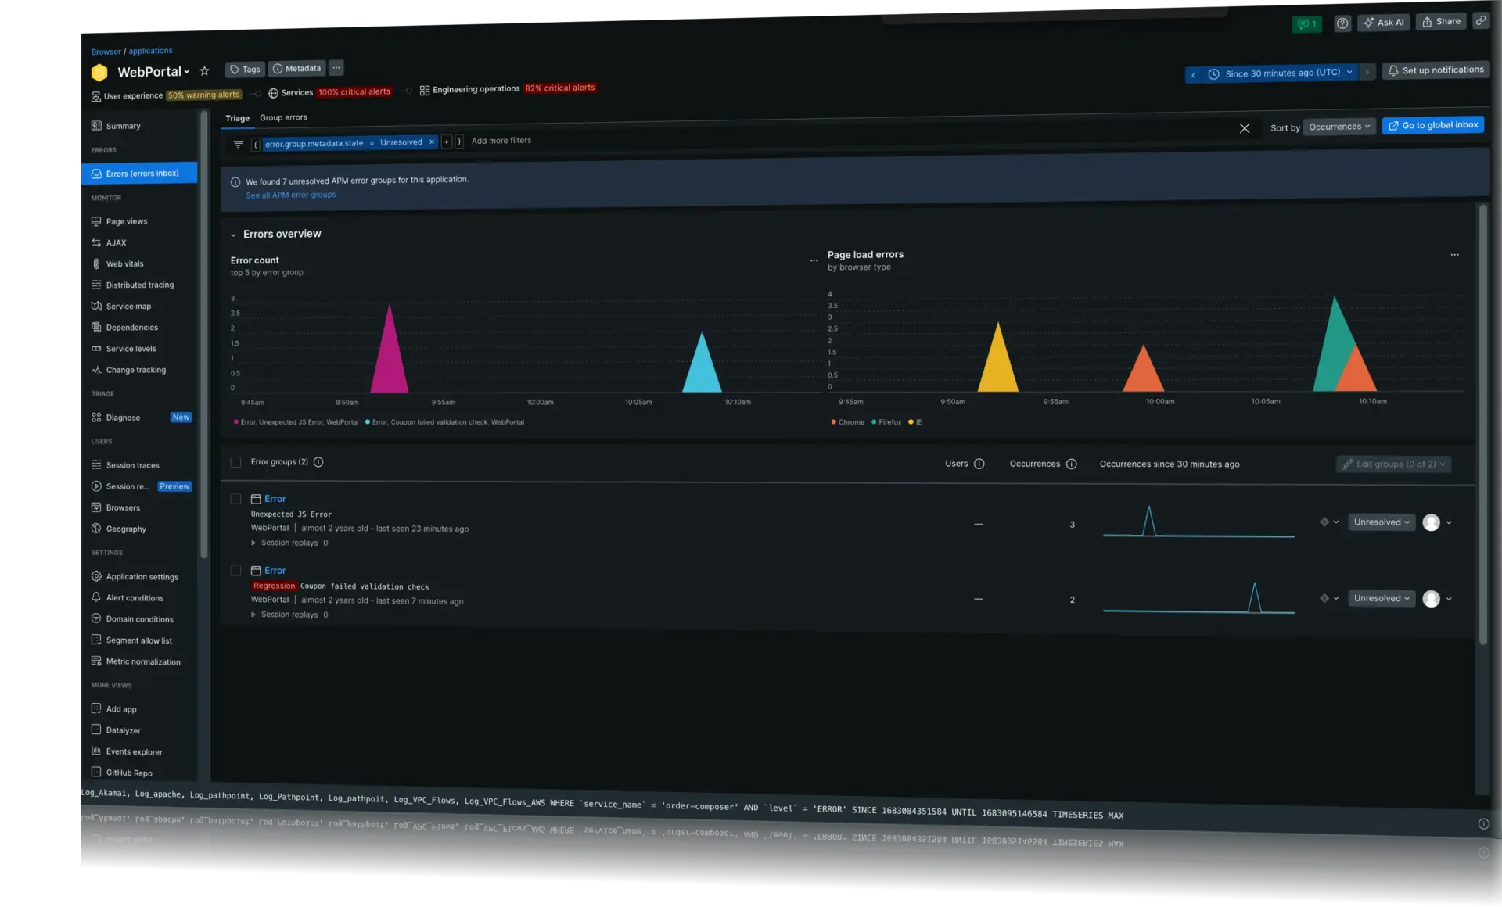Select the Unexpected JS Error row checkbox

click(x=235, y=499)
